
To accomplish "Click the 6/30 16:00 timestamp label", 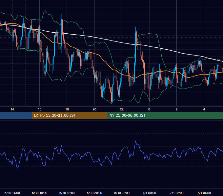I will coord(40,193).
